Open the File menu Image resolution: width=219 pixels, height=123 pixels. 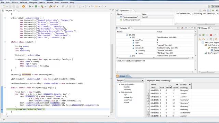[2, 2]
